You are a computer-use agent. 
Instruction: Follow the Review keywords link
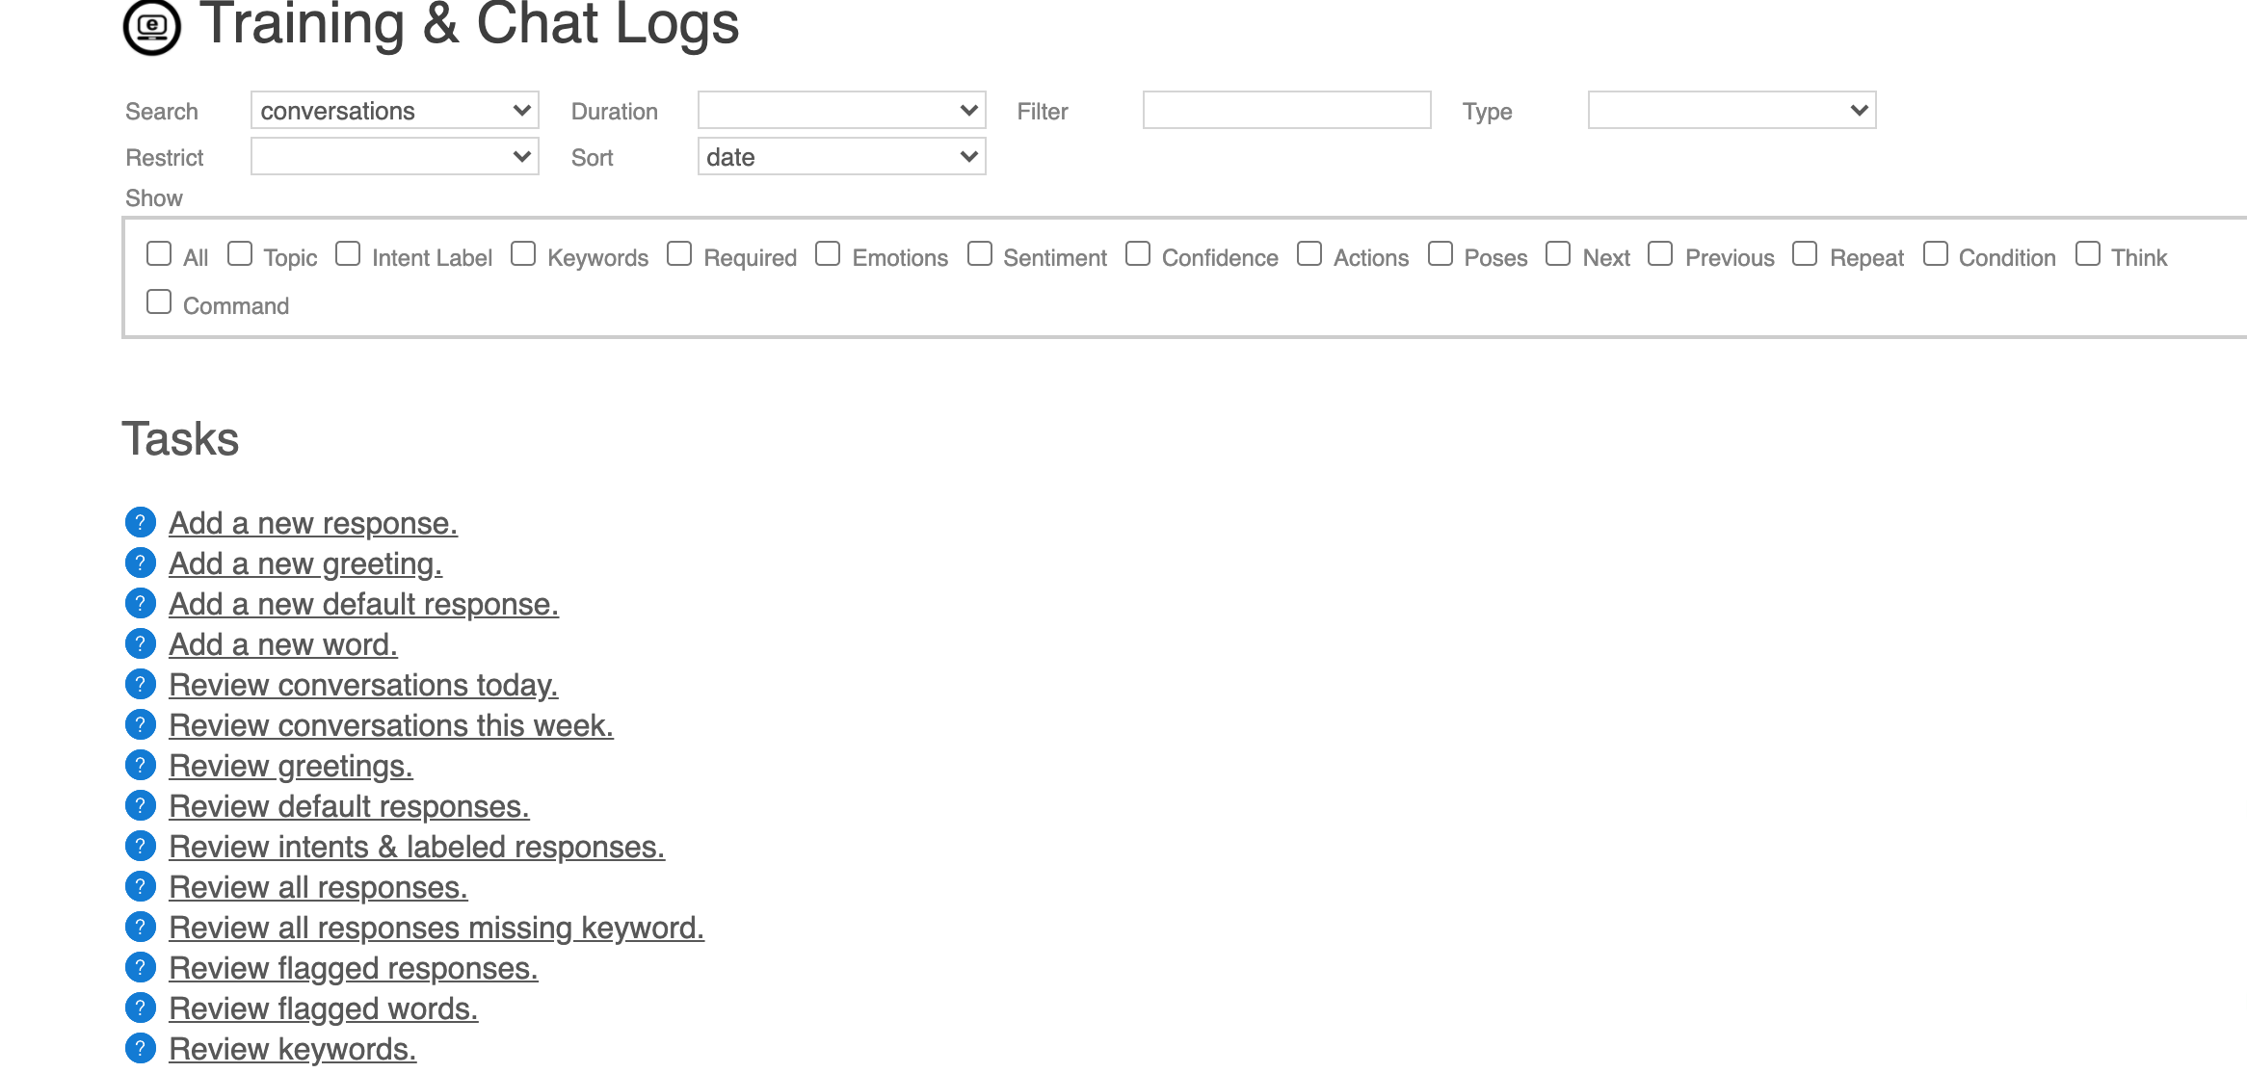[293, 1049]
